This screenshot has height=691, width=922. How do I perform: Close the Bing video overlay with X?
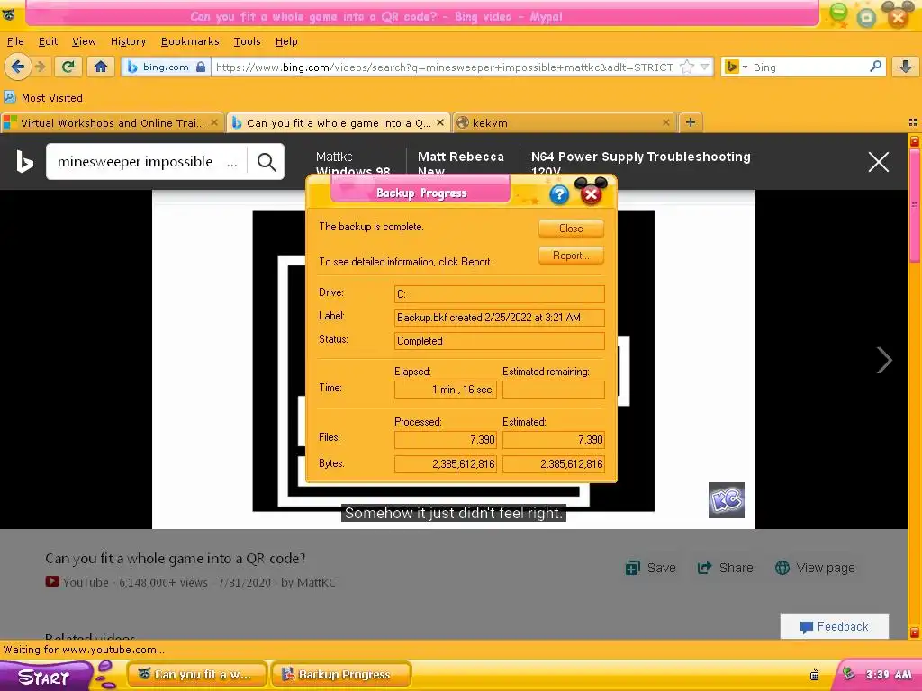879,162
